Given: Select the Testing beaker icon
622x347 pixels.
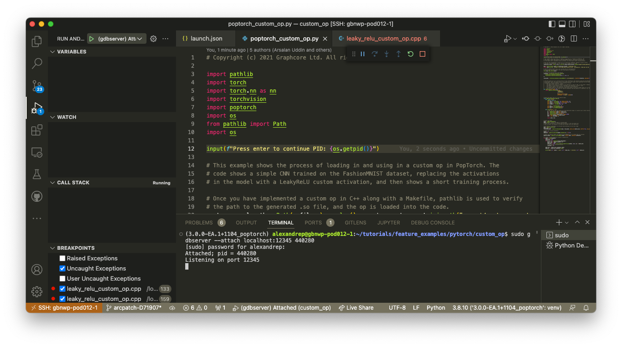Looking at the screenshot, I should (36, 174).
